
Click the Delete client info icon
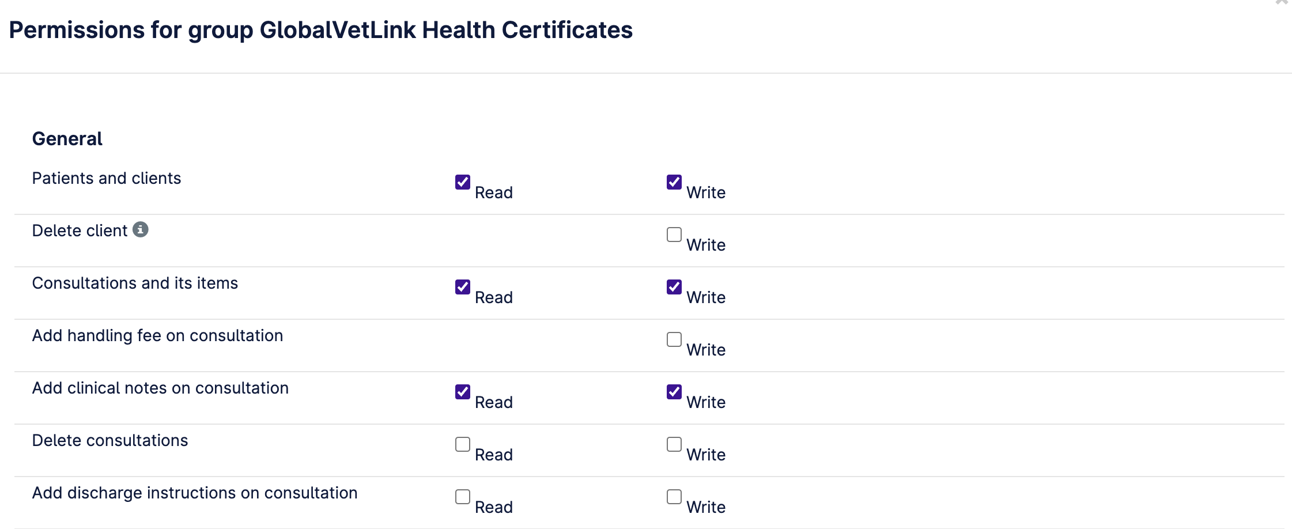click(141, 229)
